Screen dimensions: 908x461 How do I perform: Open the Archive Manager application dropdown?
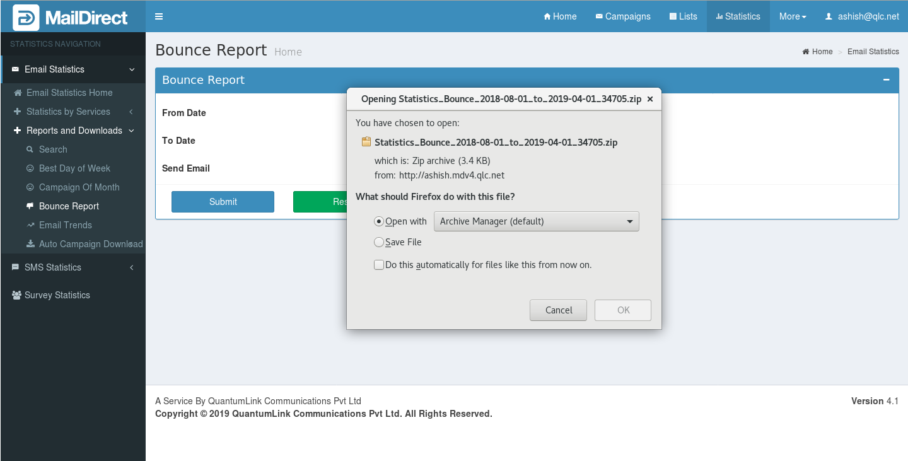(536, 221)
